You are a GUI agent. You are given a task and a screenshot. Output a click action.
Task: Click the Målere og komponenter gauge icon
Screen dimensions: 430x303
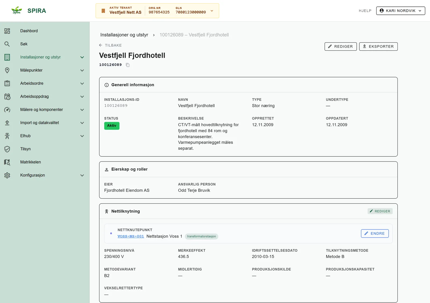(7, 110)
